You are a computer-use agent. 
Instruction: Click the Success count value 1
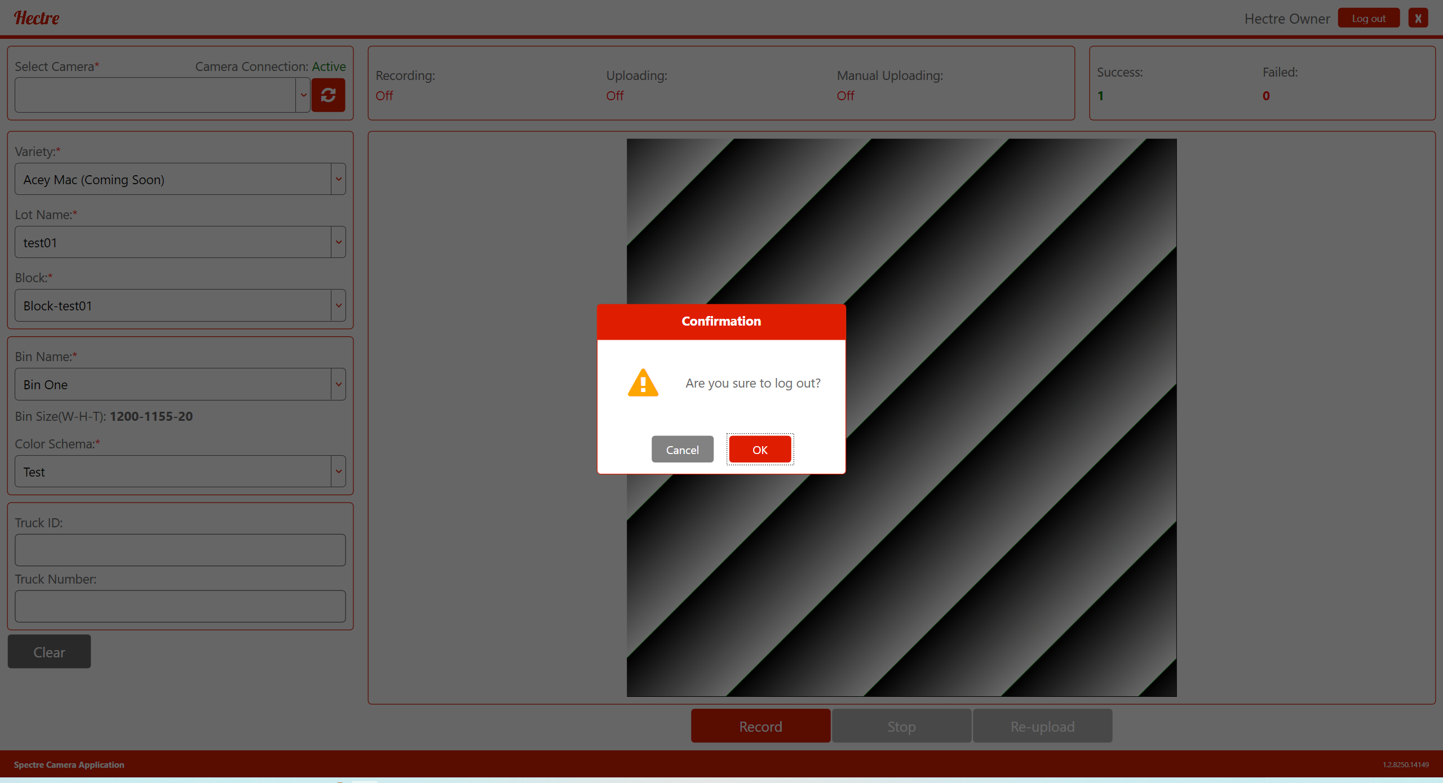pyautogui.click(x=1100, y=96)
